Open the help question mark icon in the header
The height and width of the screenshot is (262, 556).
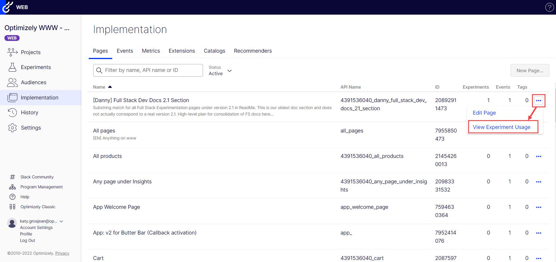coord(549,7)
